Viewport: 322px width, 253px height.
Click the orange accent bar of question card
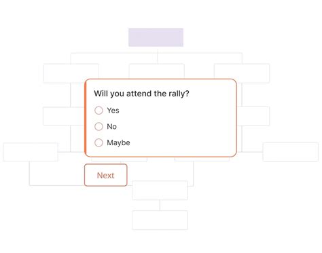click(86, 118)
